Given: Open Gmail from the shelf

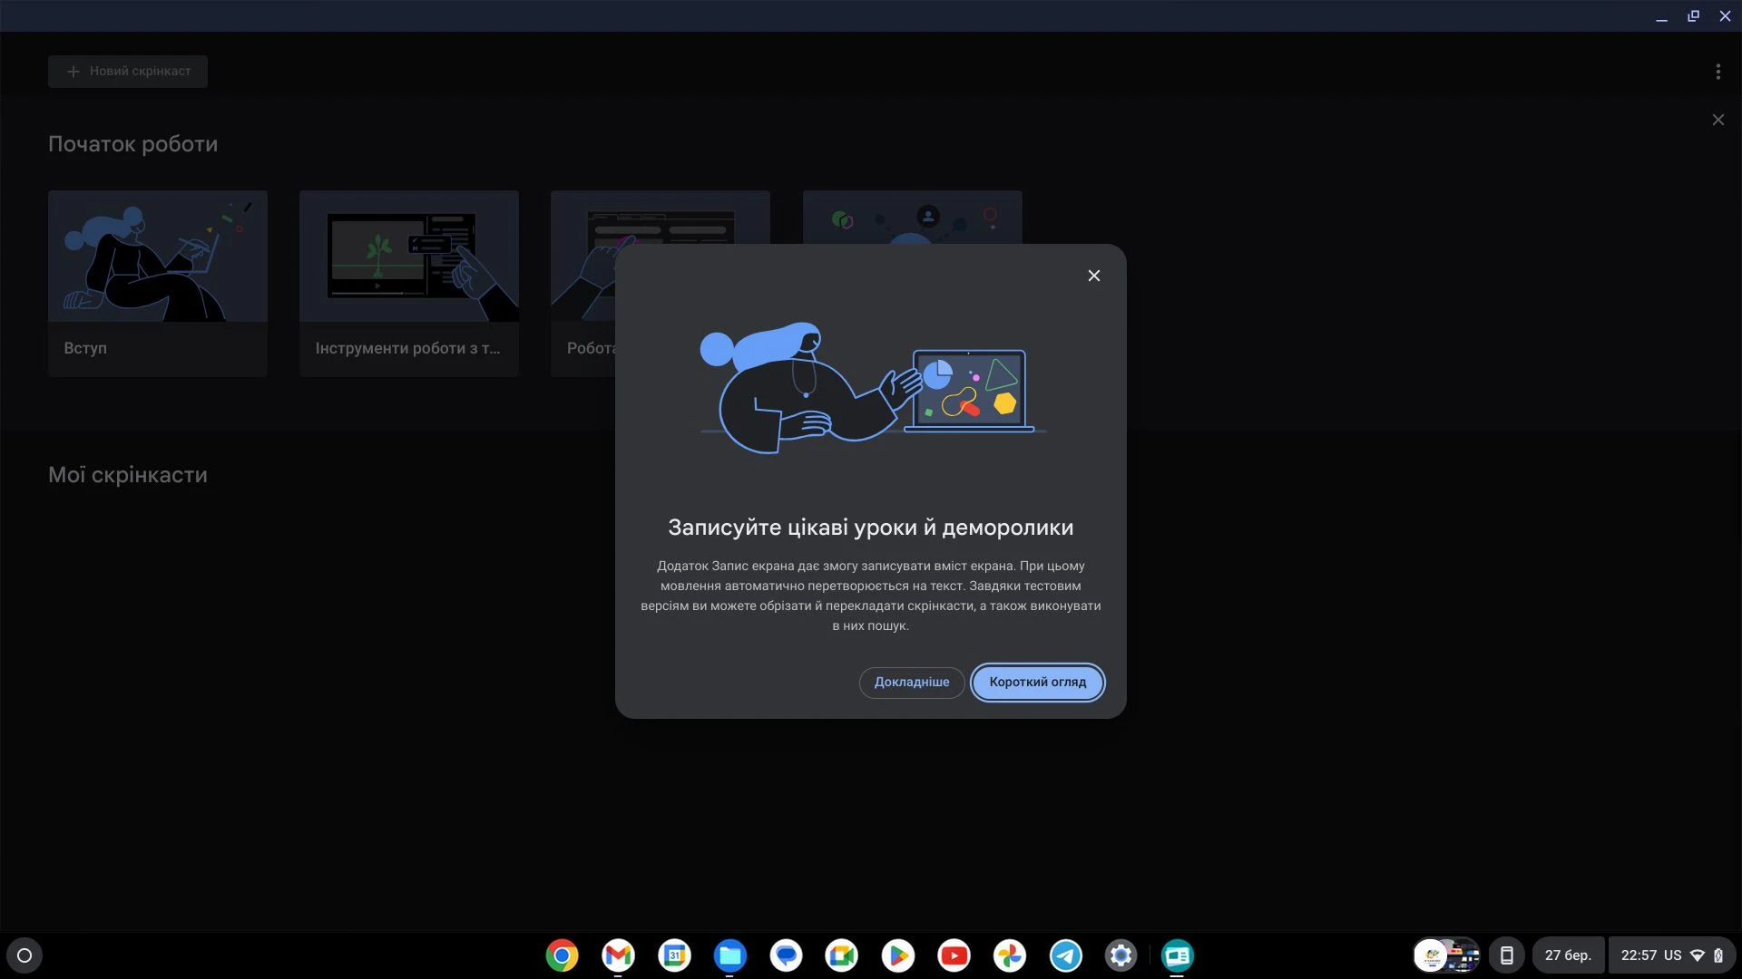Looking at the screenshot, I should pyautogui.click(x=618, y=955).
